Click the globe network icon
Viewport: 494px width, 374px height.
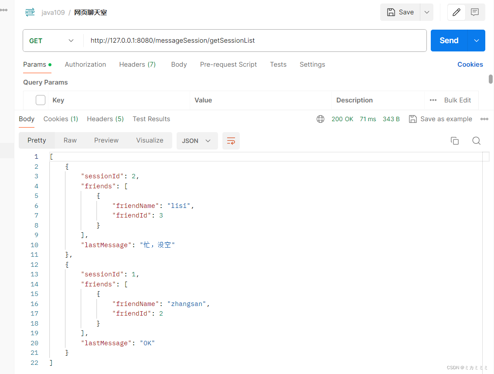(320, 119)
